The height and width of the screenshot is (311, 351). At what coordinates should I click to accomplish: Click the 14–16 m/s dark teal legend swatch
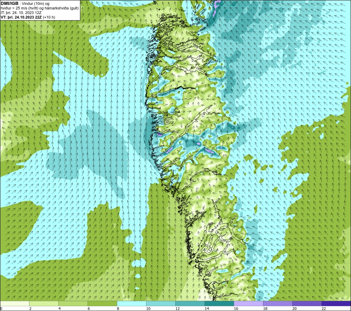click(219, 304)
